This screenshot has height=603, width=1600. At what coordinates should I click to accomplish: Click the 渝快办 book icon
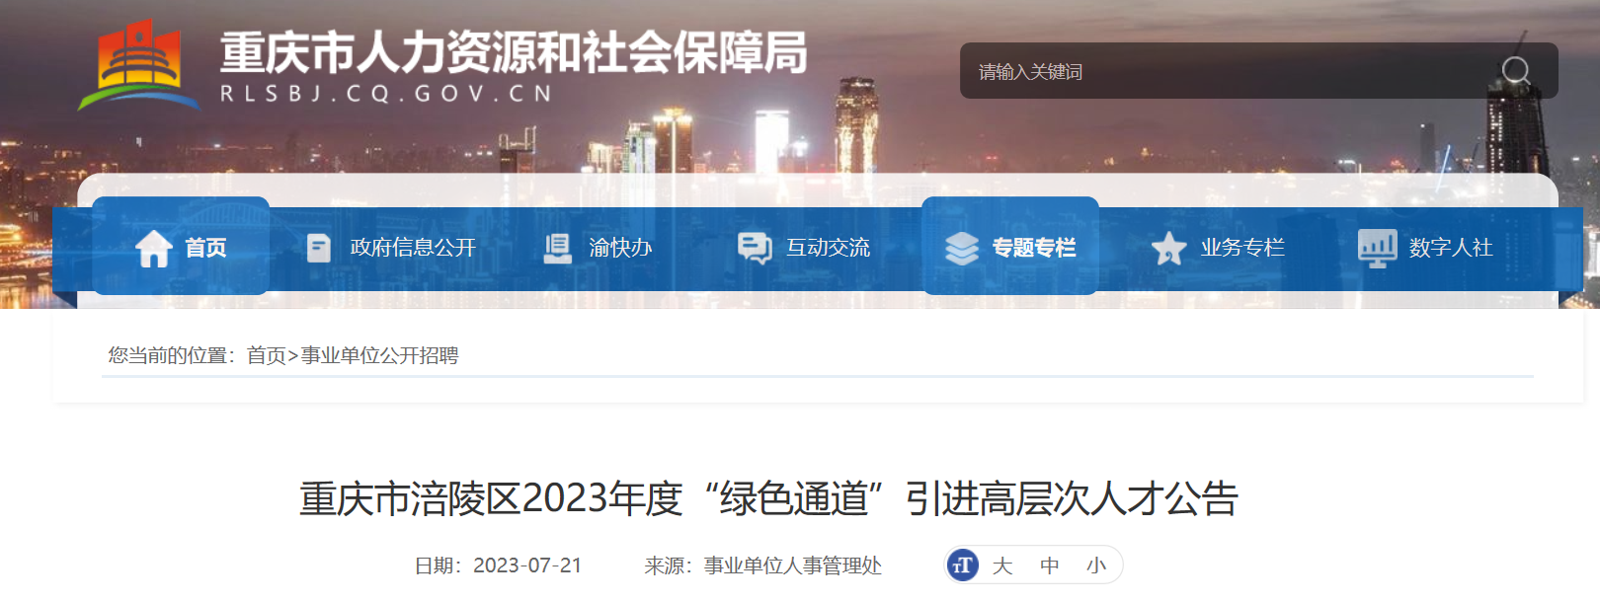pos(558,248)
